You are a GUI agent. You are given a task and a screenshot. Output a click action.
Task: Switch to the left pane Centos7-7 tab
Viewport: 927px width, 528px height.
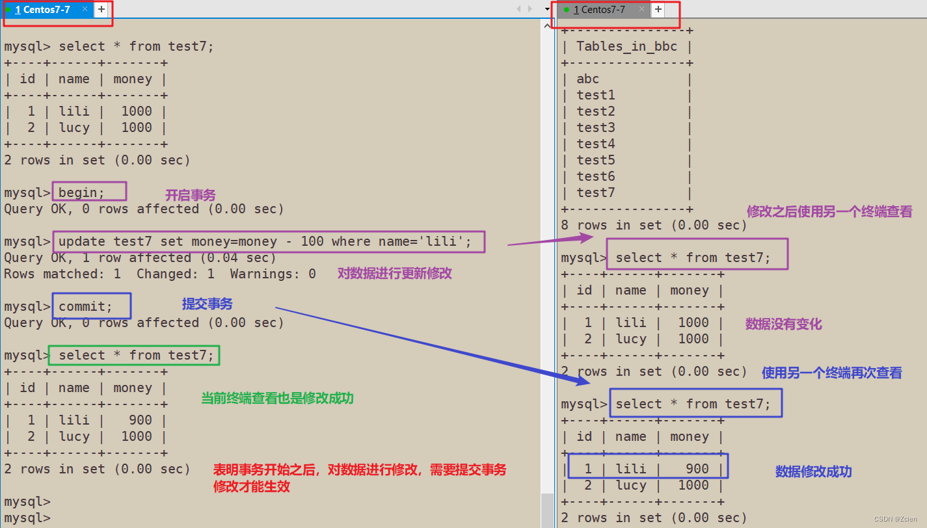coord(46,10)
